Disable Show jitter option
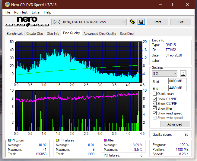This screenshot has width=197, height=161. [x=154, y=108]
